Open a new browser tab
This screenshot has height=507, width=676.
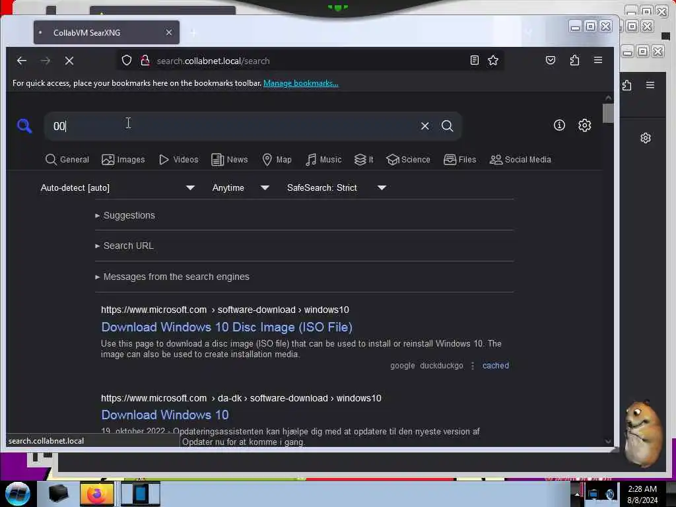point(193,33)
